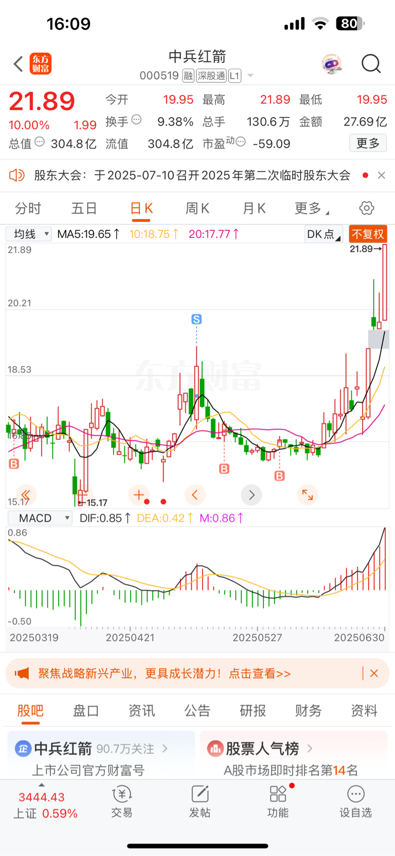Expand the 90.7万关注 chevron
This screenshot has height=856, width=395.
[x=165, y=748]
